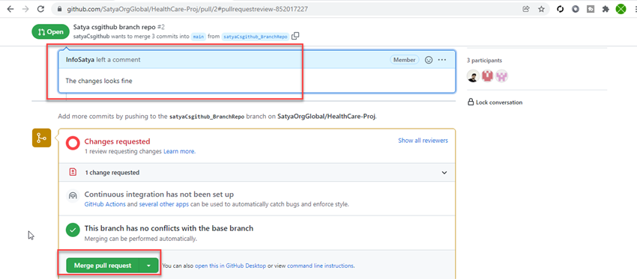Click open this in GitHub Desktop link
Viewport: 637px width, 279px height.
(230, 266)
